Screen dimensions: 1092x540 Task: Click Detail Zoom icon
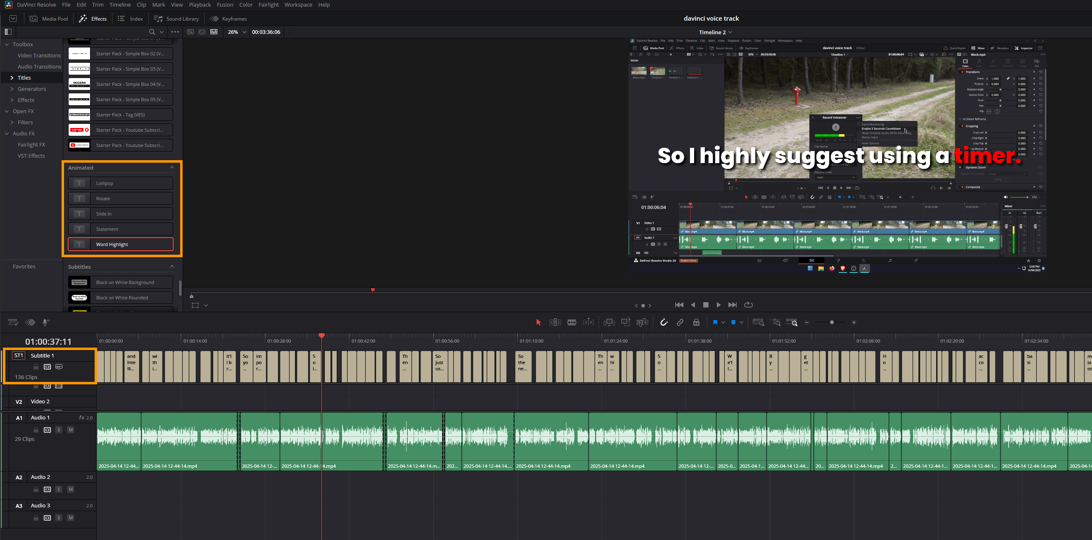coord(775,323)
